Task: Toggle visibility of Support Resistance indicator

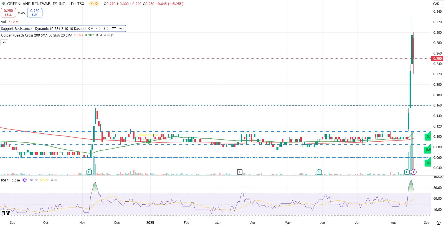Action: click(91, 28)
